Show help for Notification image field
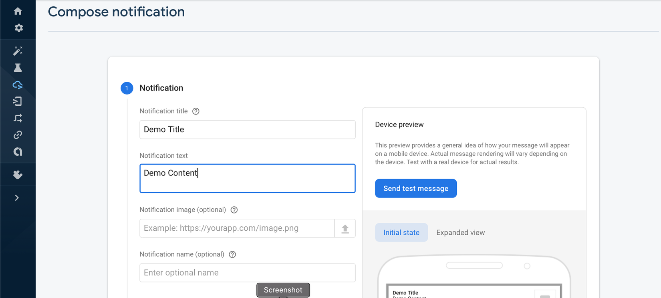This screenshot has height=298, width=661. [x=234, y=210]
